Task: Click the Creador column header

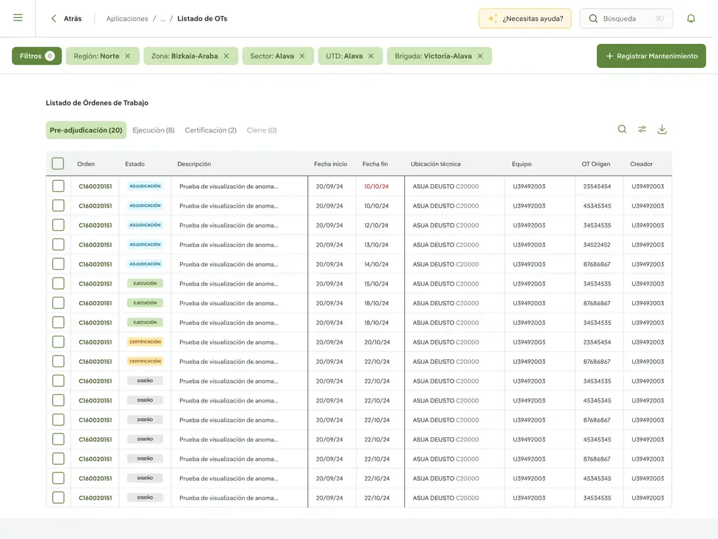Action: [x=641, y=164]
